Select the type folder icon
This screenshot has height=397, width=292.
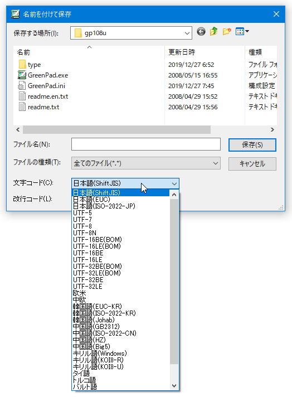[x=22, y=65]
